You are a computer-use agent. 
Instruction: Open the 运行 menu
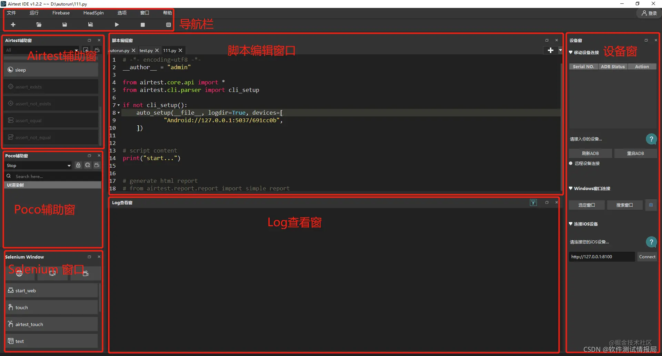(34, 13)
